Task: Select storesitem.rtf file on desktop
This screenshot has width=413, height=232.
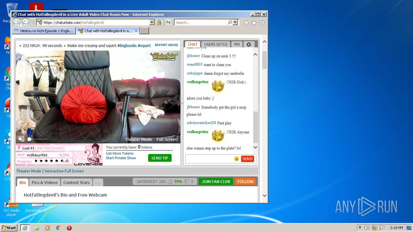Action: (36, 208)
